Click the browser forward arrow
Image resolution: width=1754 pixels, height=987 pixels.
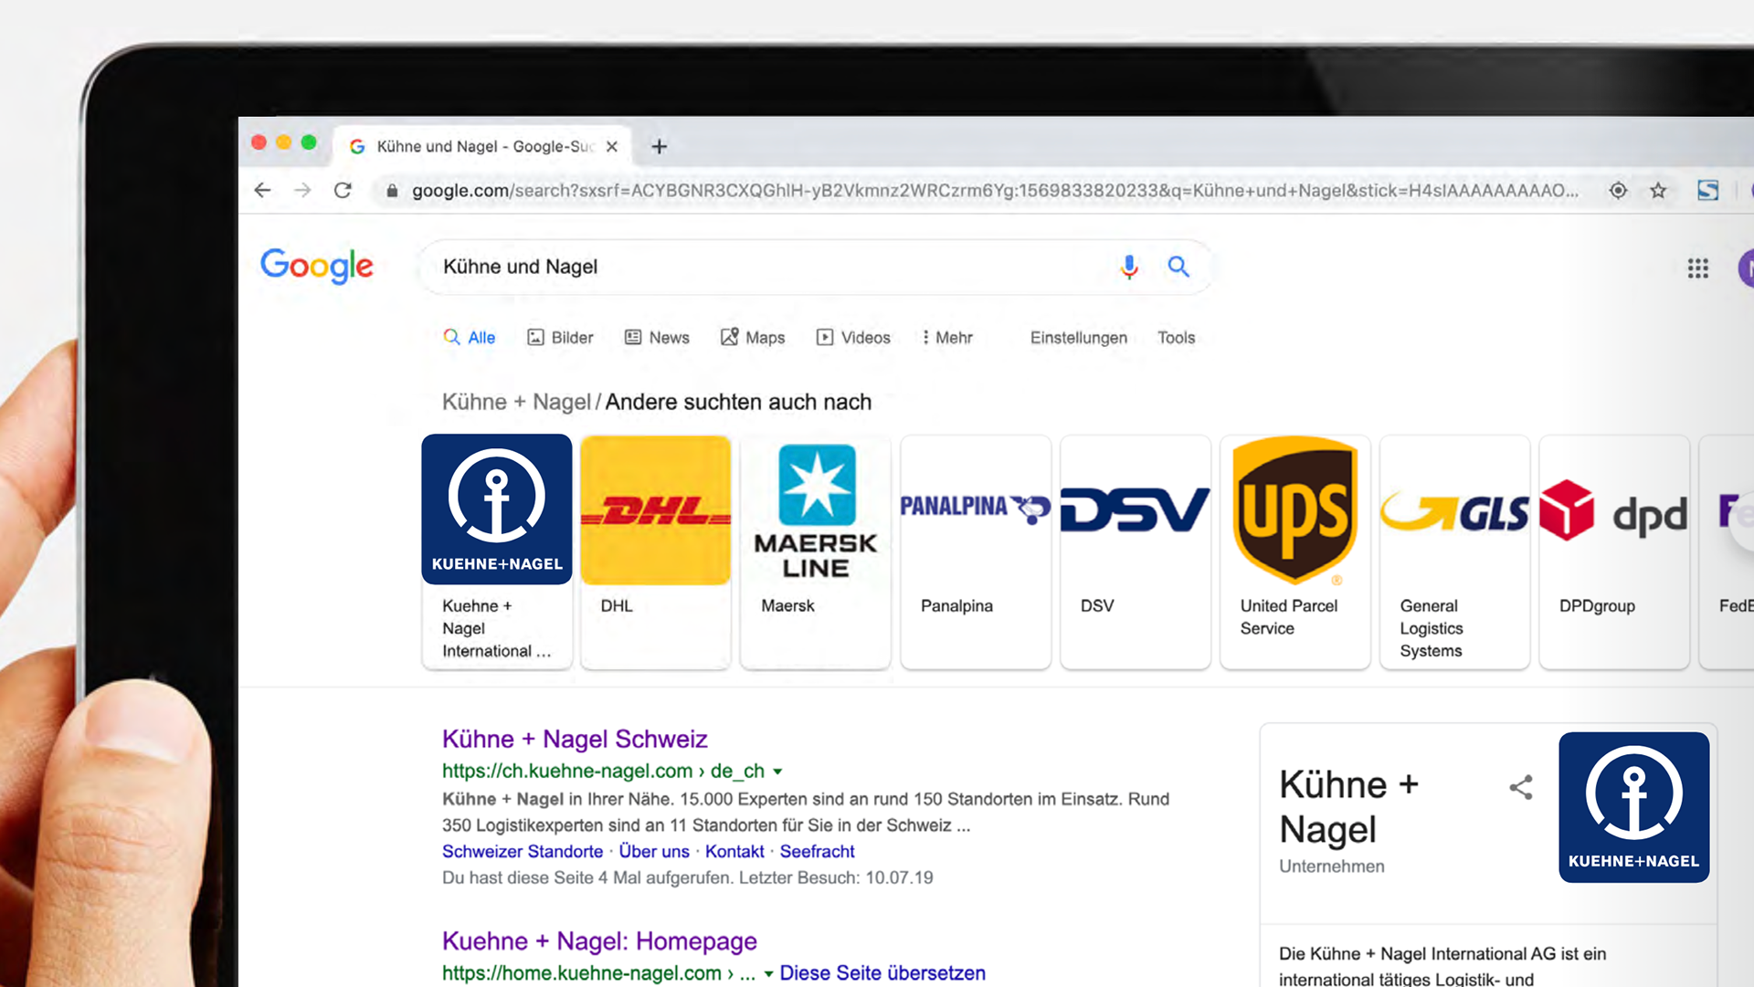(x=302, y=190)
